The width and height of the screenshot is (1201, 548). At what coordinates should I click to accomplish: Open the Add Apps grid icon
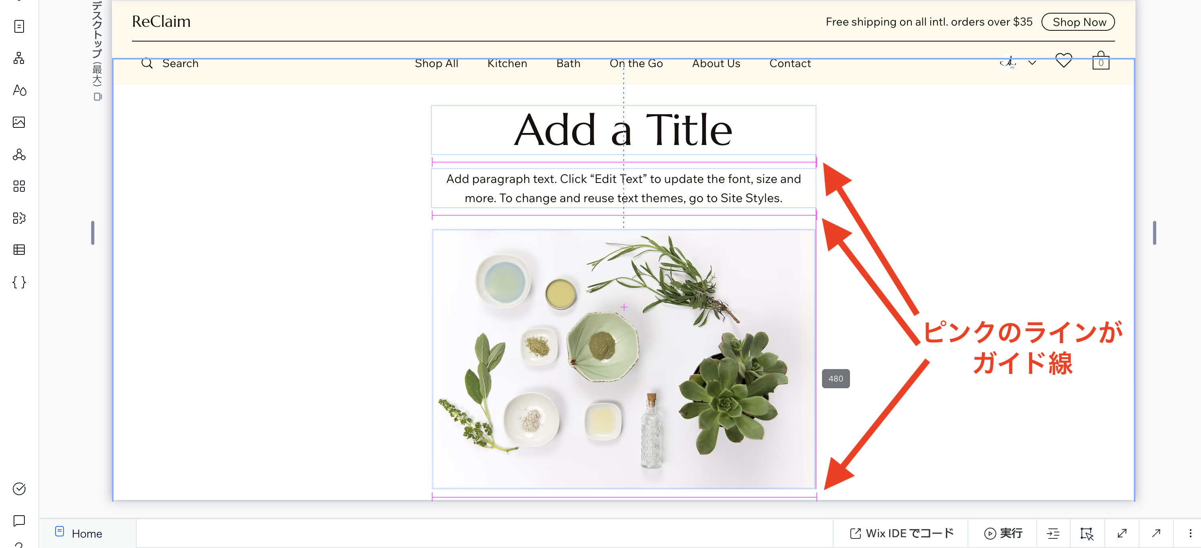point(19,186)
